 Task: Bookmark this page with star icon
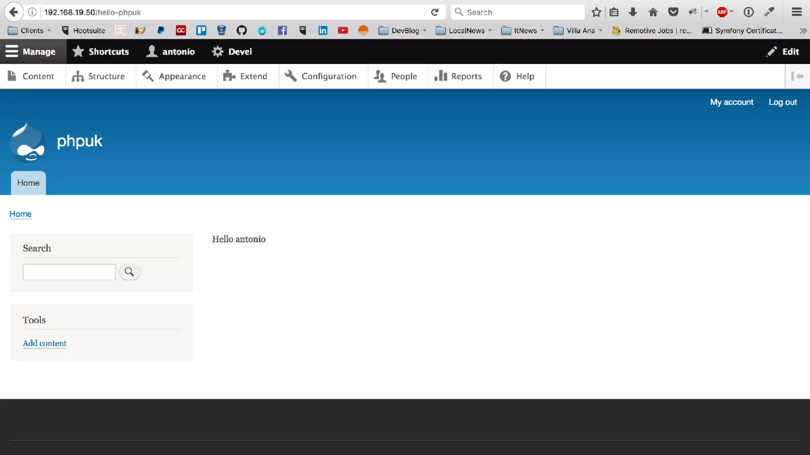coord(596,12)
